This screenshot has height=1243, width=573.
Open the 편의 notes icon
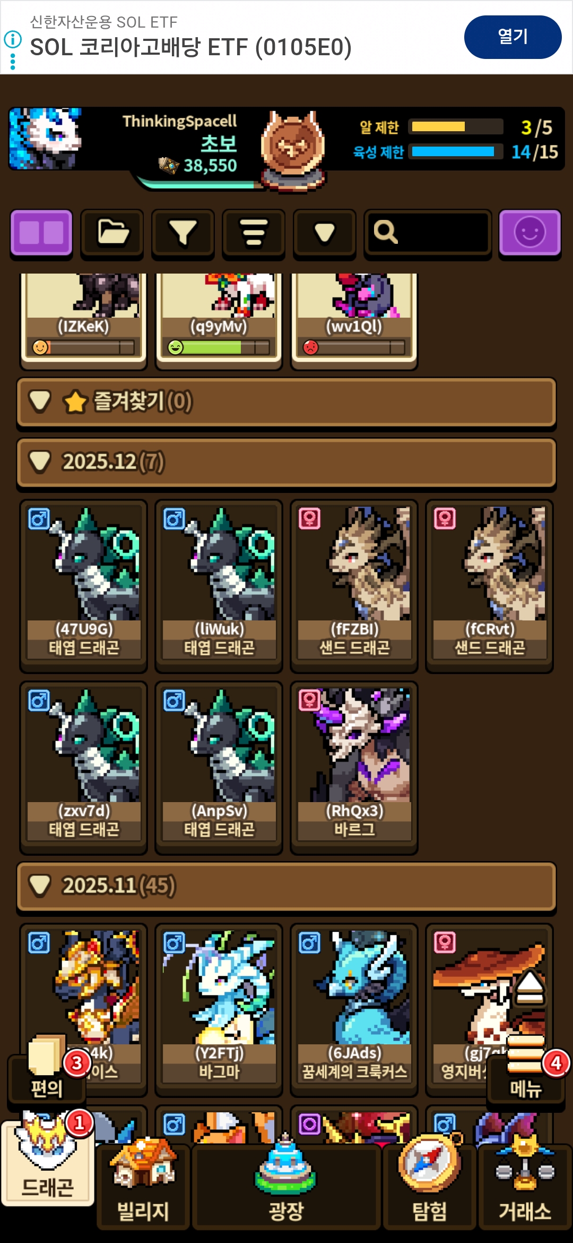47,1072
